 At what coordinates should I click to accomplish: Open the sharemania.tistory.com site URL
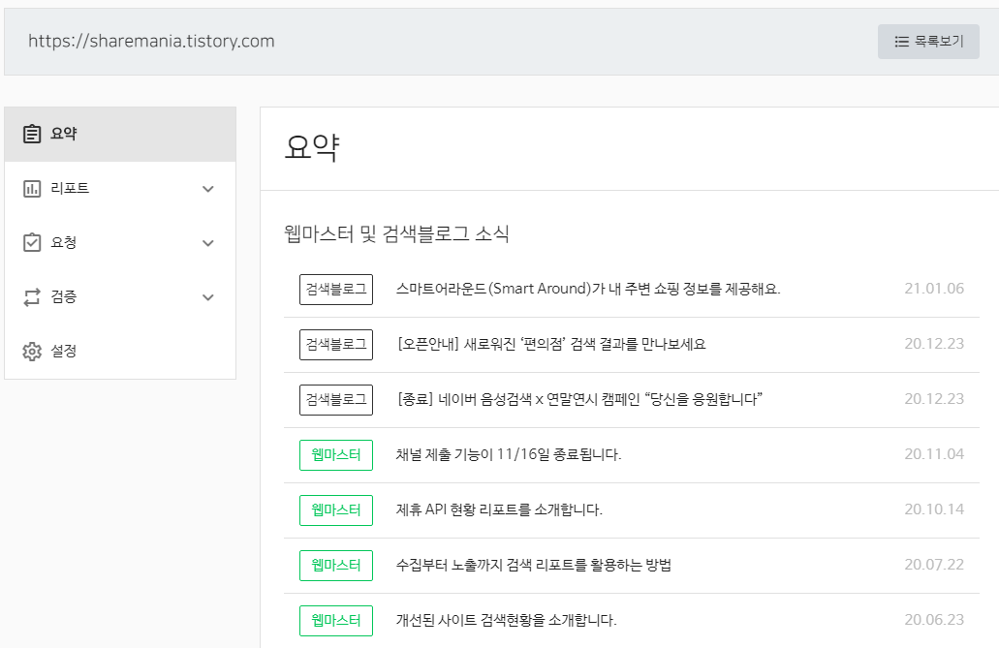tap(151, 42)
